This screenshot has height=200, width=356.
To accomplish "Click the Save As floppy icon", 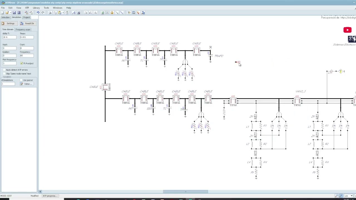I will 19,12.
